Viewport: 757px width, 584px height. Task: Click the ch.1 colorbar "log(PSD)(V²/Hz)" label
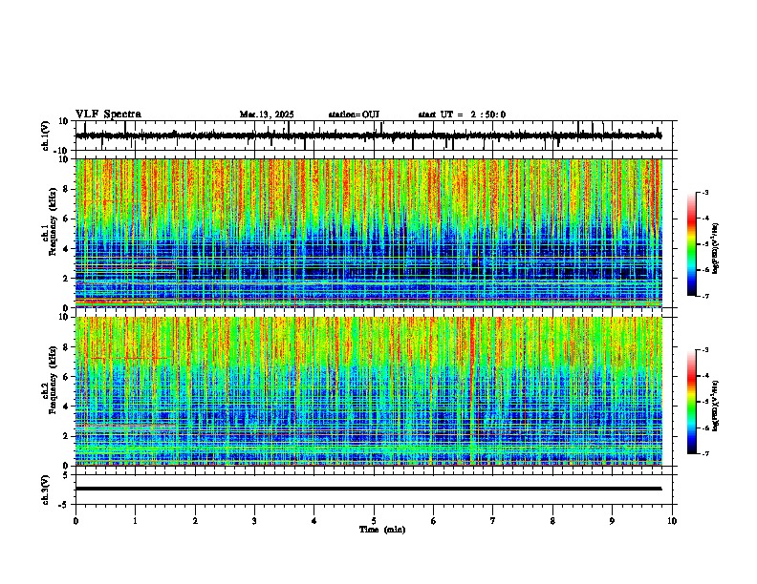coord(715,248)
